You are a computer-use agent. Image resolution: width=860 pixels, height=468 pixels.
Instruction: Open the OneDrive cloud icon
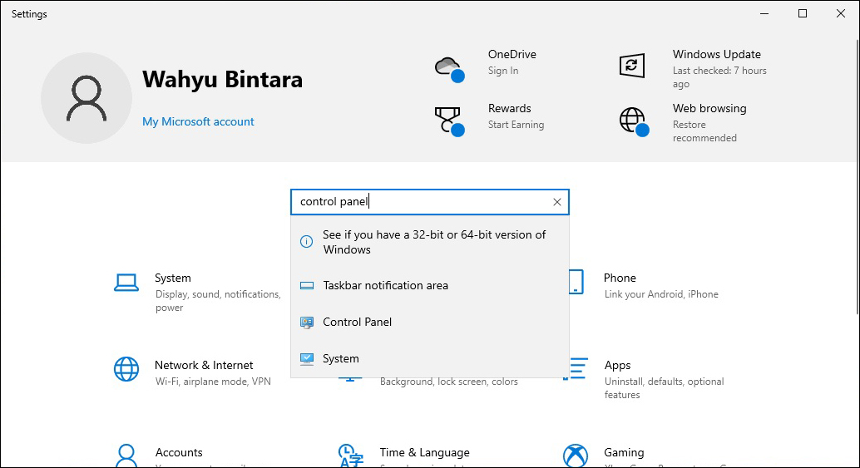(450, 69)
